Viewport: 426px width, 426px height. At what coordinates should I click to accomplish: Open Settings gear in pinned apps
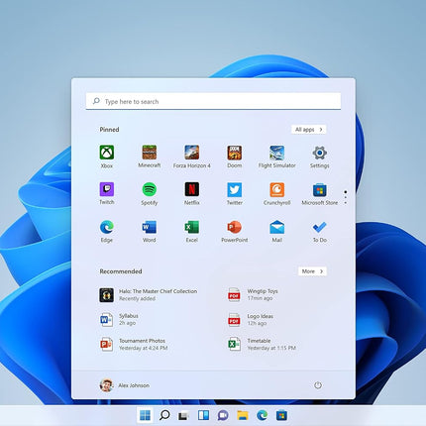click(319, 157)
